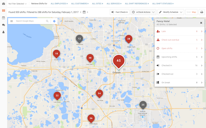Close the Fancy Hotel panel
The image size is (206, 128).
coord(201,23)
